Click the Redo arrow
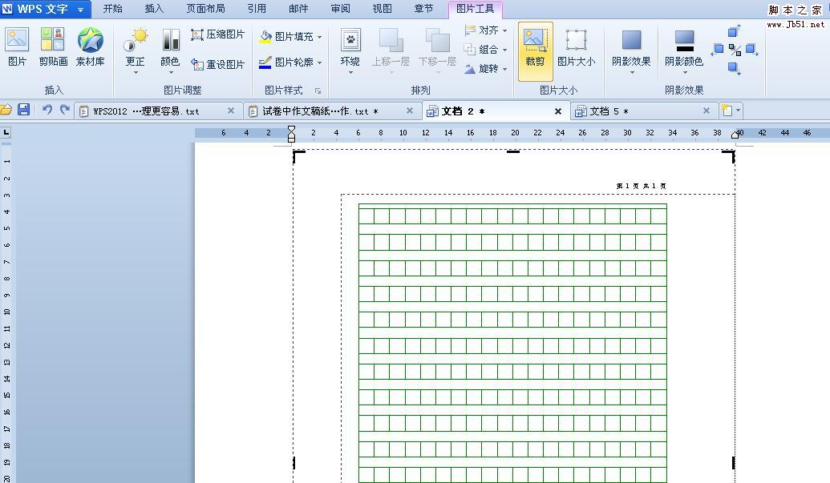Image resolution: width=830 pixels, height=483 pixels. [x=65, y=110]
